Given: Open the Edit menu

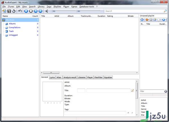Looking at the screenshot, I should tap(18, 7).
